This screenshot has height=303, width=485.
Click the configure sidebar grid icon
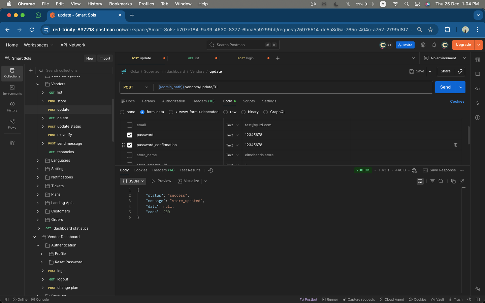(12, 143)
